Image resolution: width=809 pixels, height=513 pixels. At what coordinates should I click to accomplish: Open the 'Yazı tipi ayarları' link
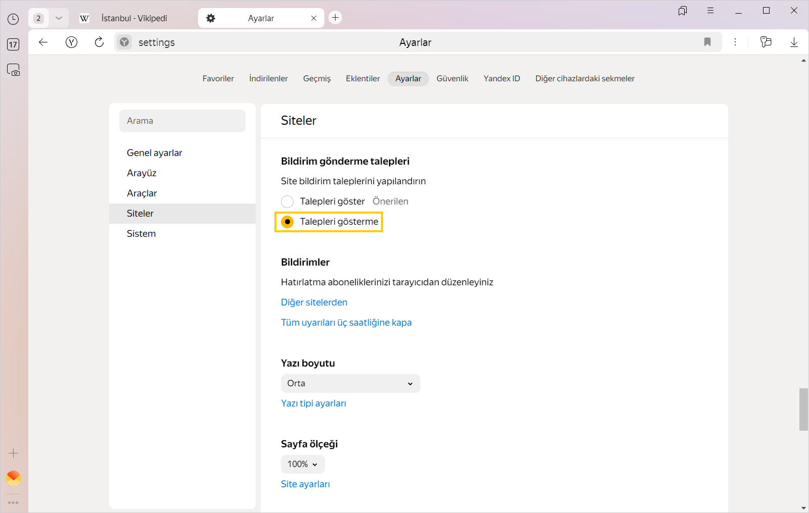pyautogui.click(x=313, y=403)
